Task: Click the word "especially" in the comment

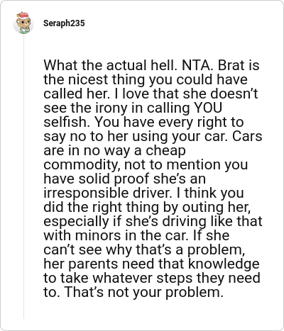Action: 76,222
